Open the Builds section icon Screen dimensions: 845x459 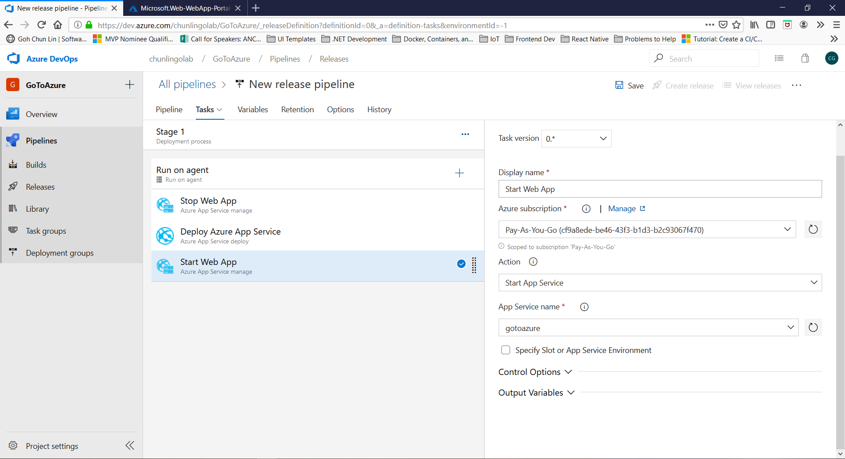(13, 165)
